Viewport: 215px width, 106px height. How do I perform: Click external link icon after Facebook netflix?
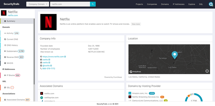point(49,59)
